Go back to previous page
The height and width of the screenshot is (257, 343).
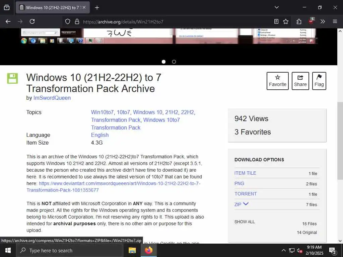(8, 21)
